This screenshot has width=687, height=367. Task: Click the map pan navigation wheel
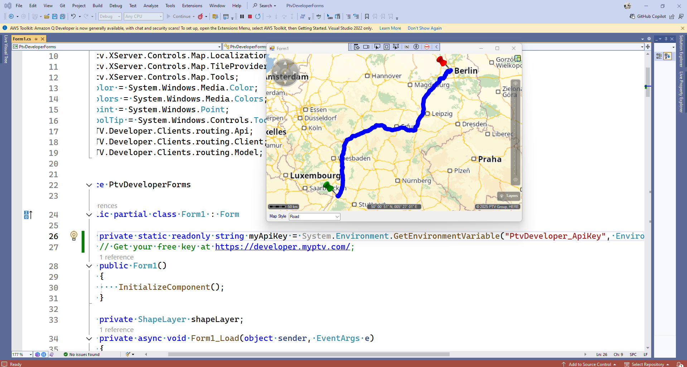tap(285, 73)
